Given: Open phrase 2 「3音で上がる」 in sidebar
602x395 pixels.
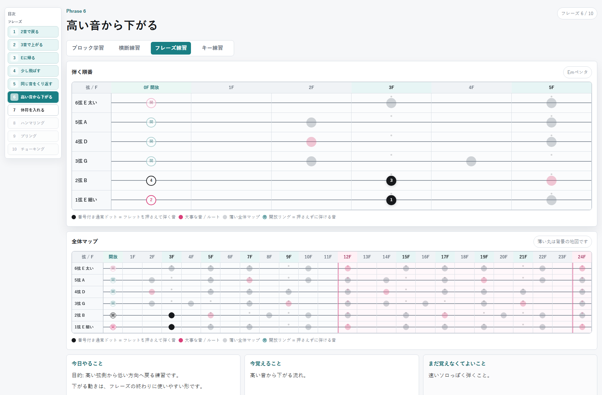Looking at the screenshot, I should coord(33,45).
